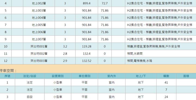Click the 梯間,電梯機房,水箱 usage cell
Image resolution: width=196 pixels, height=100 pixels.
161,61
